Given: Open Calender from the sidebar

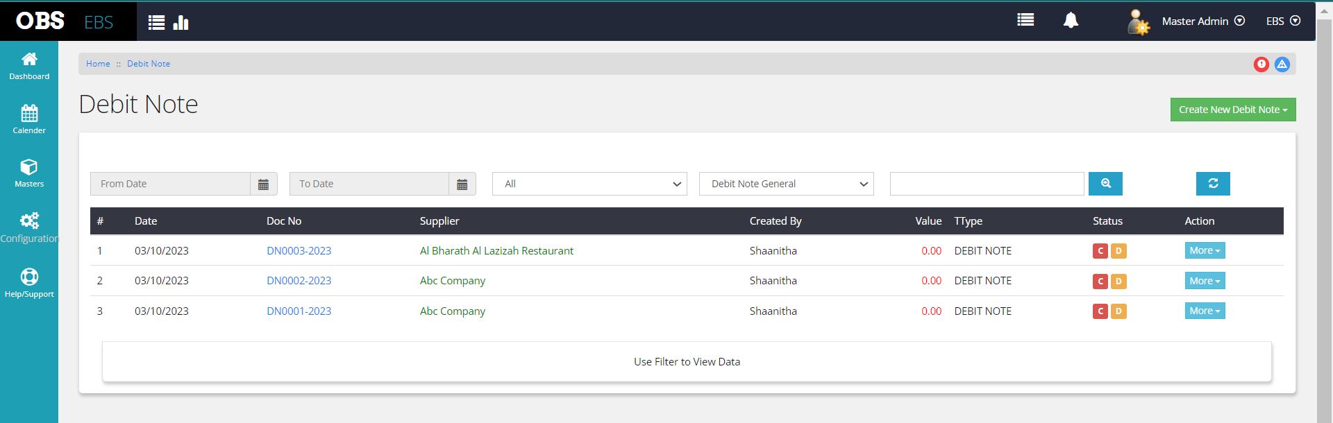Looking at the screenshot, I should coord(29,120).
